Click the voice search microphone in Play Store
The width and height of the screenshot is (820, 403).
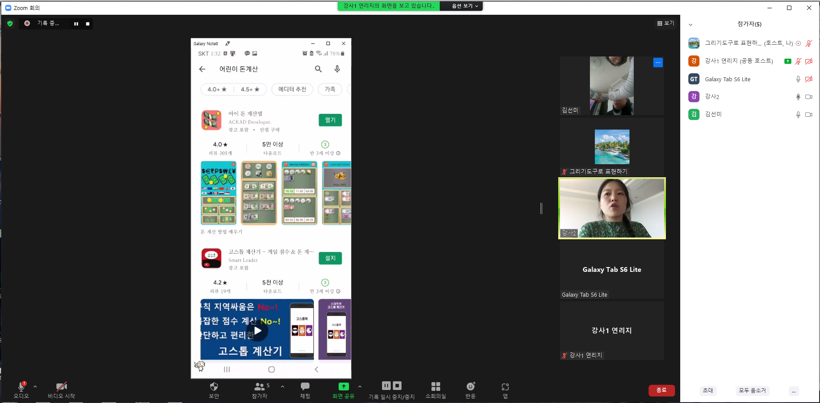(x=337, y=69)
